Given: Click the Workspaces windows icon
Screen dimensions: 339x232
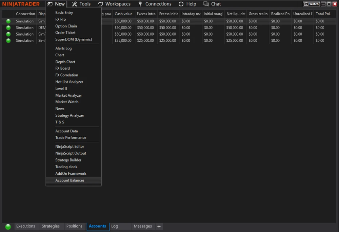Looking at the screenshot, I should pyautogui.click(x=100, y=4).
